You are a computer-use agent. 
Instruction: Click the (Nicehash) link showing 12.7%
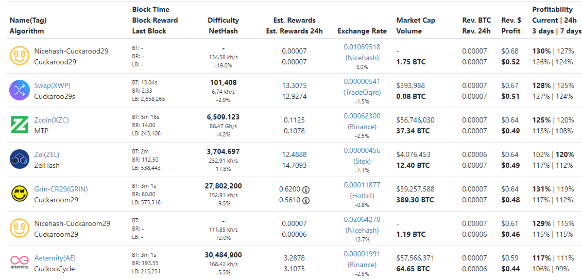click(x=362, y=230)
